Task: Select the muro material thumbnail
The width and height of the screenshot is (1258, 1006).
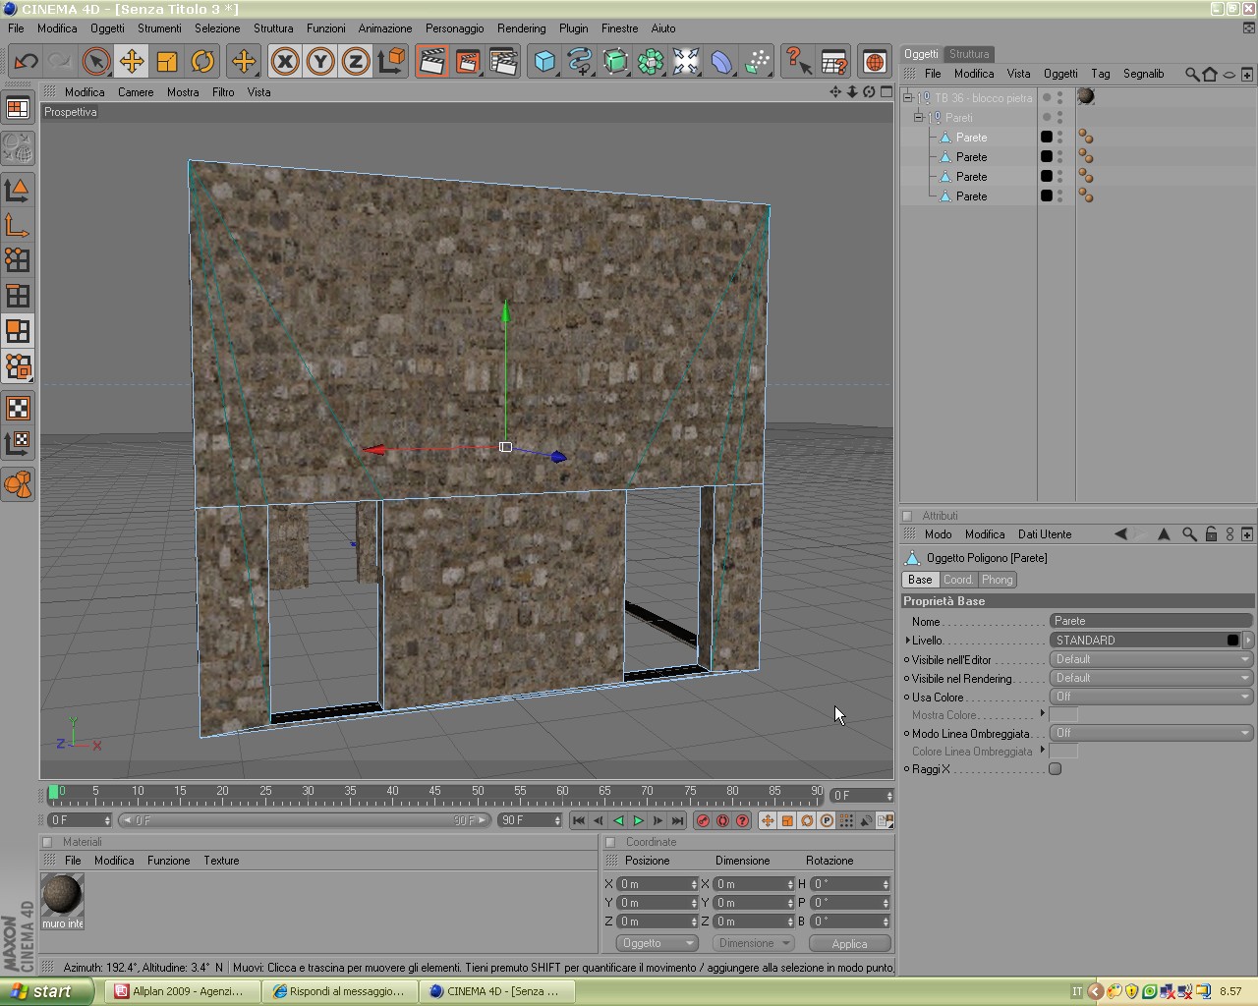Action: [x=63, y=896]
